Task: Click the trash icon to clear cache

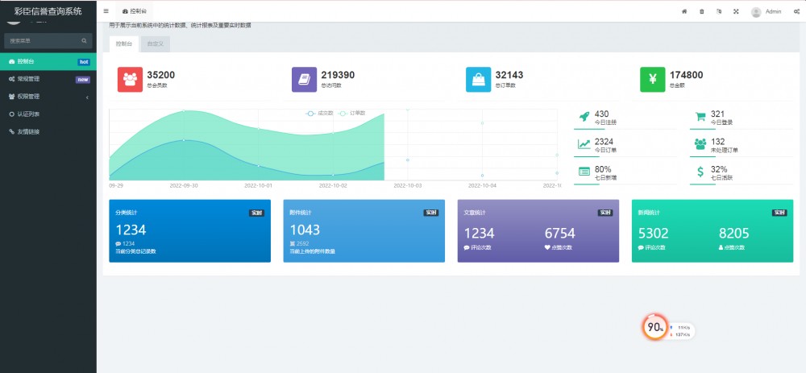Action: point(701,11)
